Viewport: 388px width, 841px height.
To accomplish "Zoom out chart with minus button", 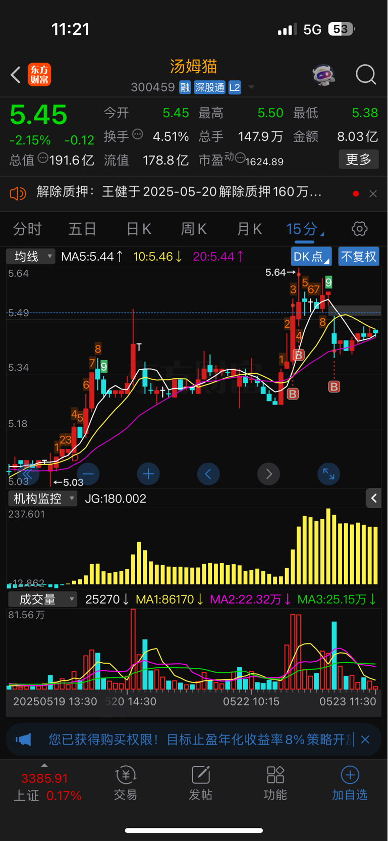I will click(x=88, y=474).
